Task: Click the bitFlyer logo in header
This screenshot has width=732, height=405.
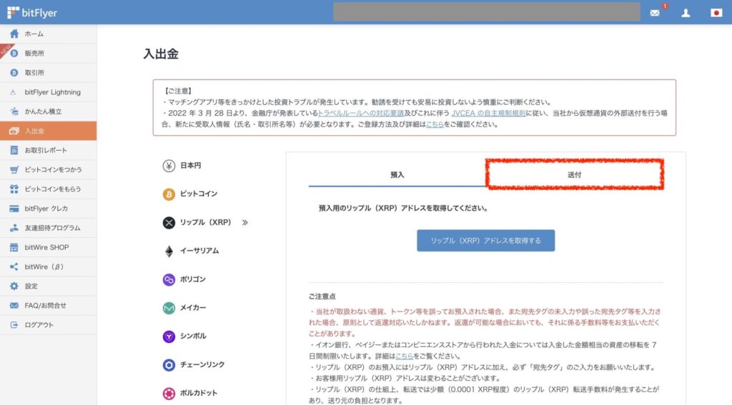Action: click(x=31, y=13)
